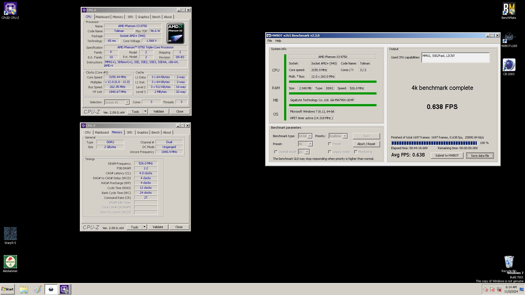Click the HPET timer active field
The image size is (525, 295).
pyautogui.click(x=311, y=118)
